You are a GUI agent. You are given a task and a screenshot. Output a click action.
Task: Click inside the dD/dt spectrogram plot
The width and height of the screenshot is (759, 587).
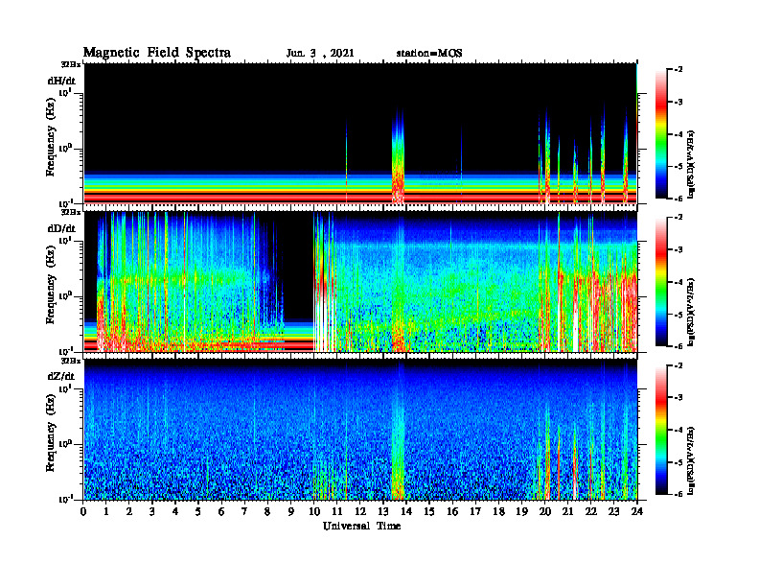pyautogui.click(x=360, y=281)
